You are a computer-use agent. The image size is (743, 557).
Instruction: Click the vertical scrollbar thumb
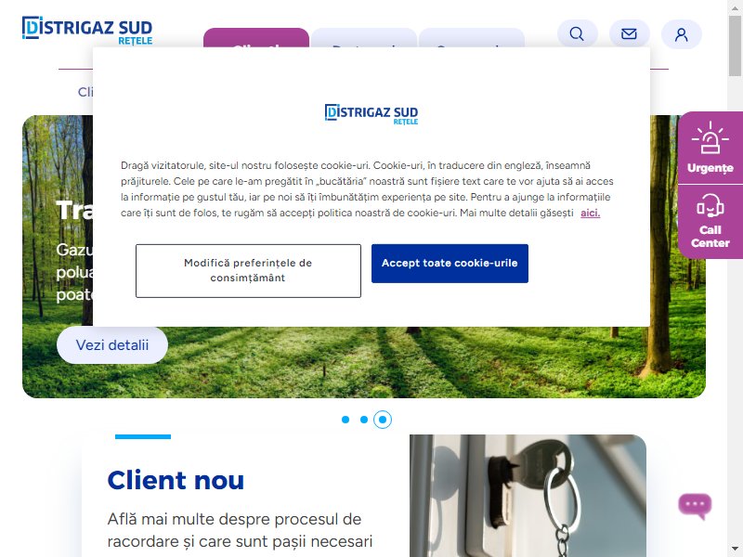[x=736, y=45]
